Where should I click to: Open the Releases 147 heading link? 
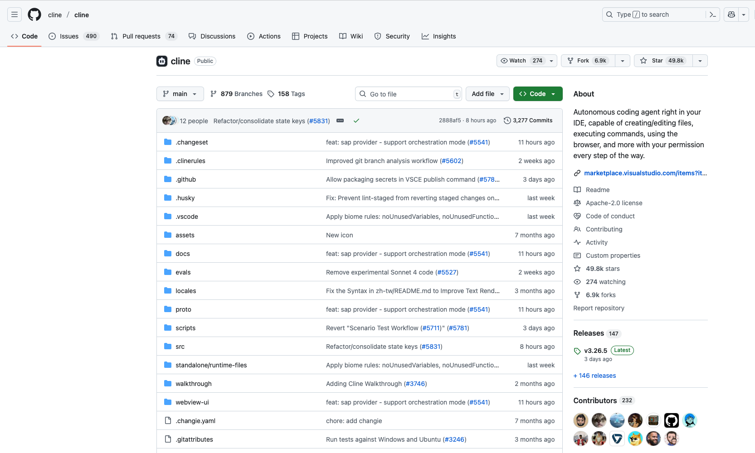[597, 333]
